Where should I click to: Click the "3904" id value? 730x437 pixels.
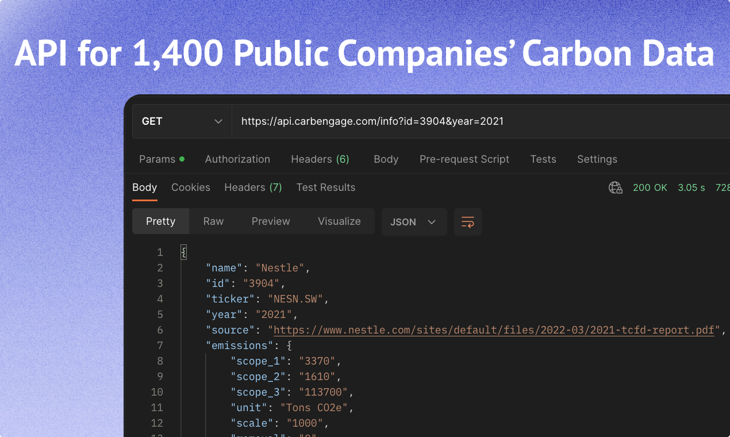[x=262, y=283]
